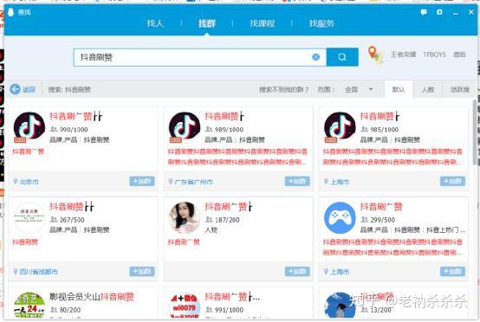Join the 187/200 group with 加群 button

[297, 272]
